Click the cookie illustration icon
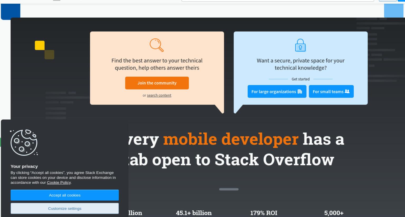This screenshot has height=217, width=405. 24,142
